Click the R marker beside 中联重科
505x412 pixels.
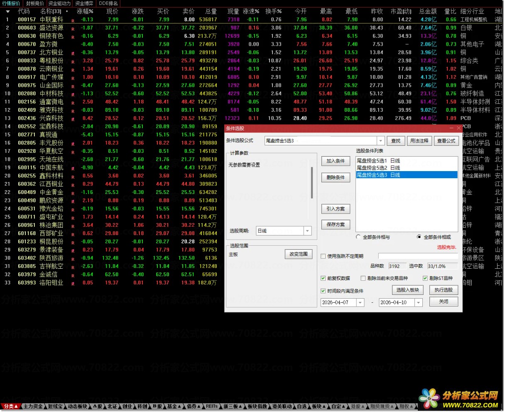click(x=73, y=20)
